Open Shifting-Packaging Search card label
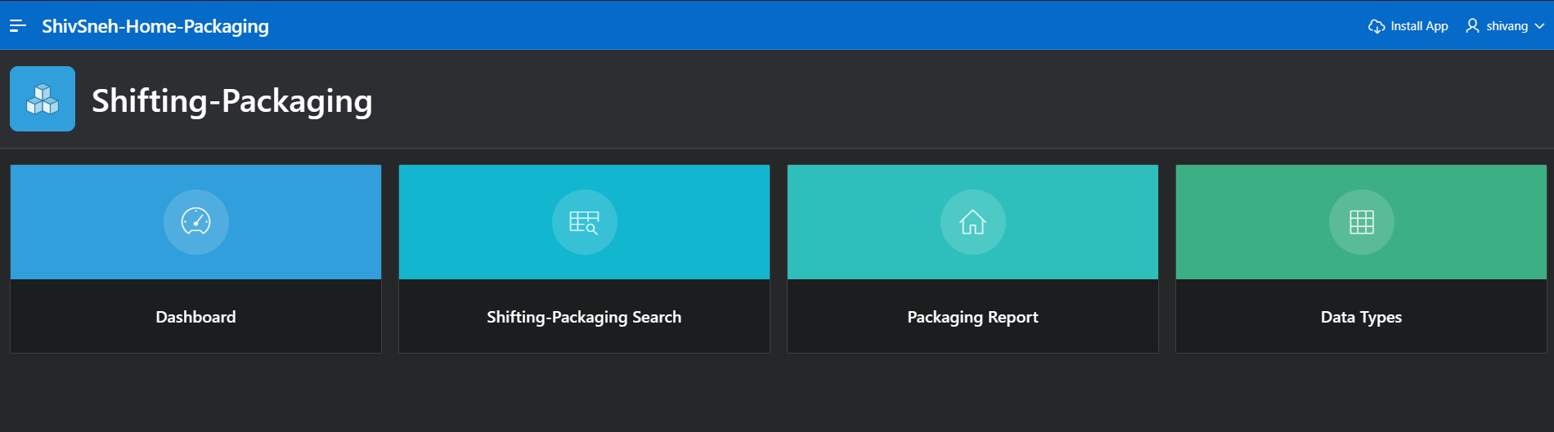Image resolution: width=1554 pixels, height=432 pixels. pos(584,317)
